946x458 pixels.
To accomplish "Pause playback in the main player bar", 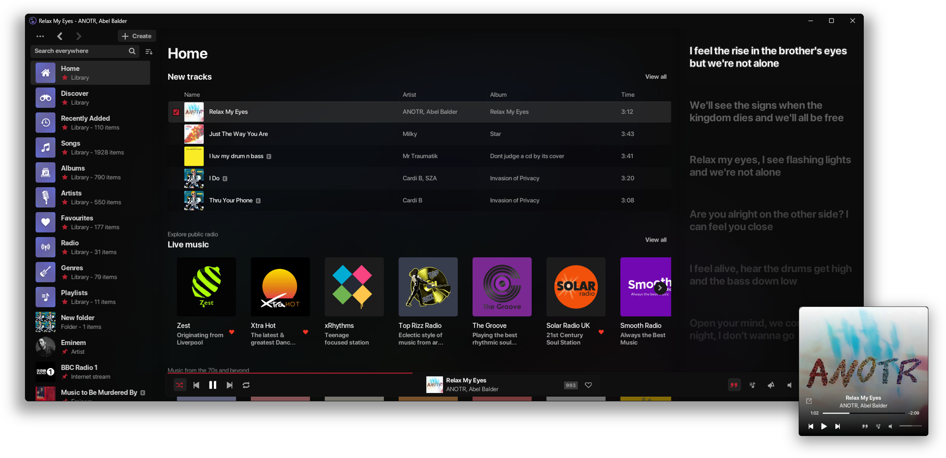I will [x=213, y=385].
